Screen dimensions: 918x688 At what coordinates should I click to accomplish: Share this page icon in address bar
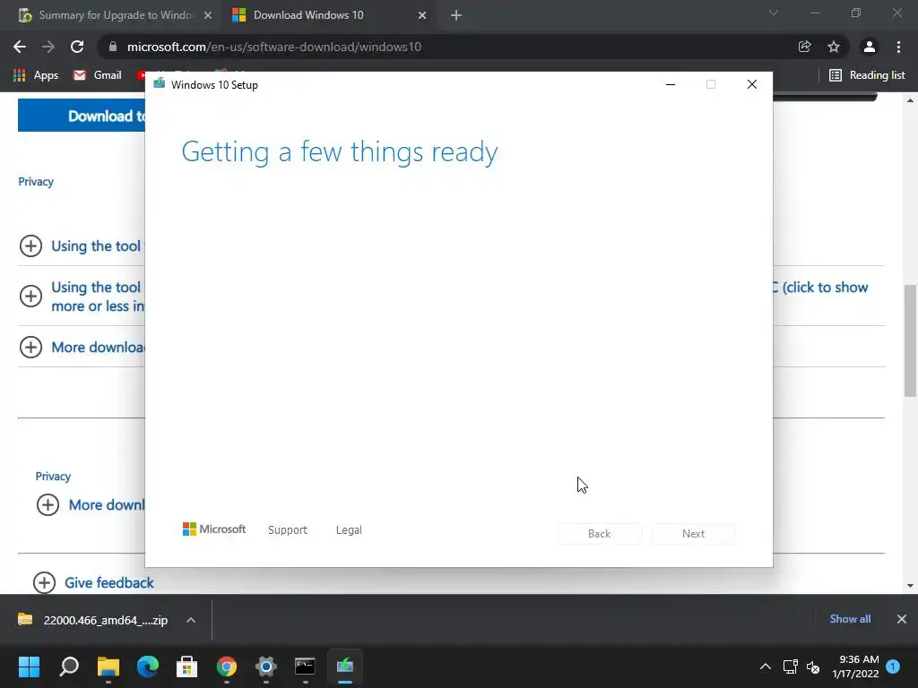coord(804,47)
